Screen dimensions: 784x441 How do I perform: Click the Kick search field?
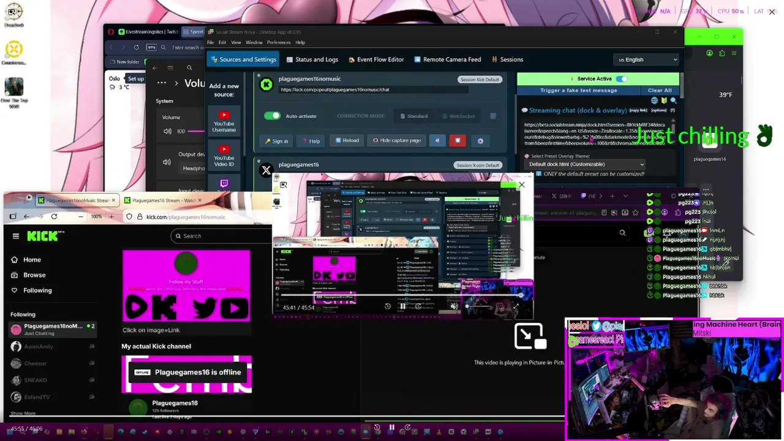[221, 236]
